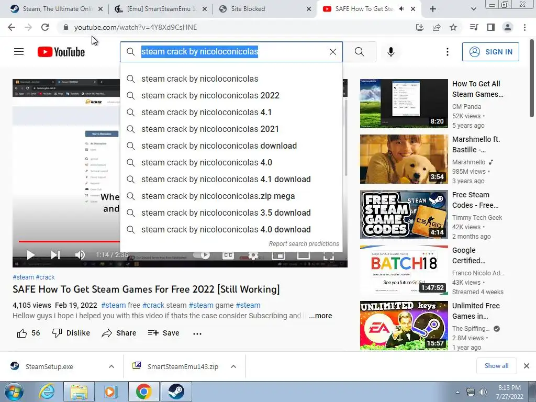This screenshot has height=402, width=536.
Task: Open the Chrome profile avatar
Action: [x=508, y=27]
